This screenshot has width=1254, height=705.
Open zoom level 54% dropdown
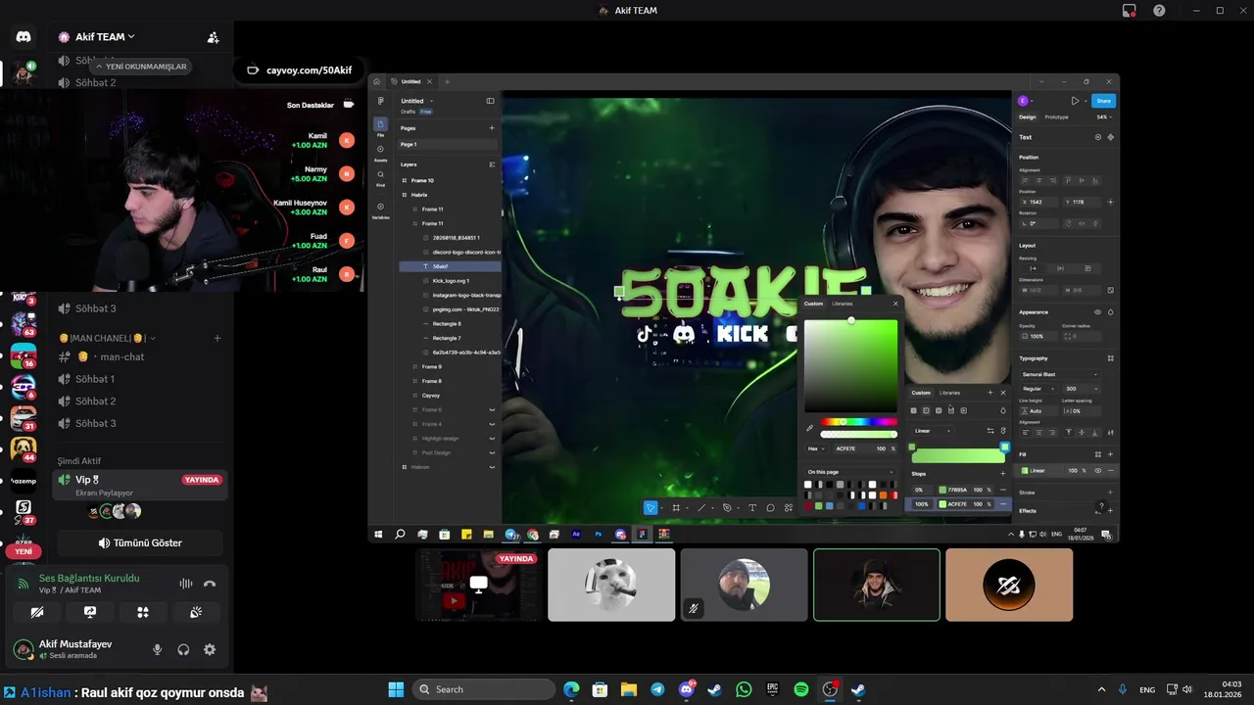click(1102, 117)
